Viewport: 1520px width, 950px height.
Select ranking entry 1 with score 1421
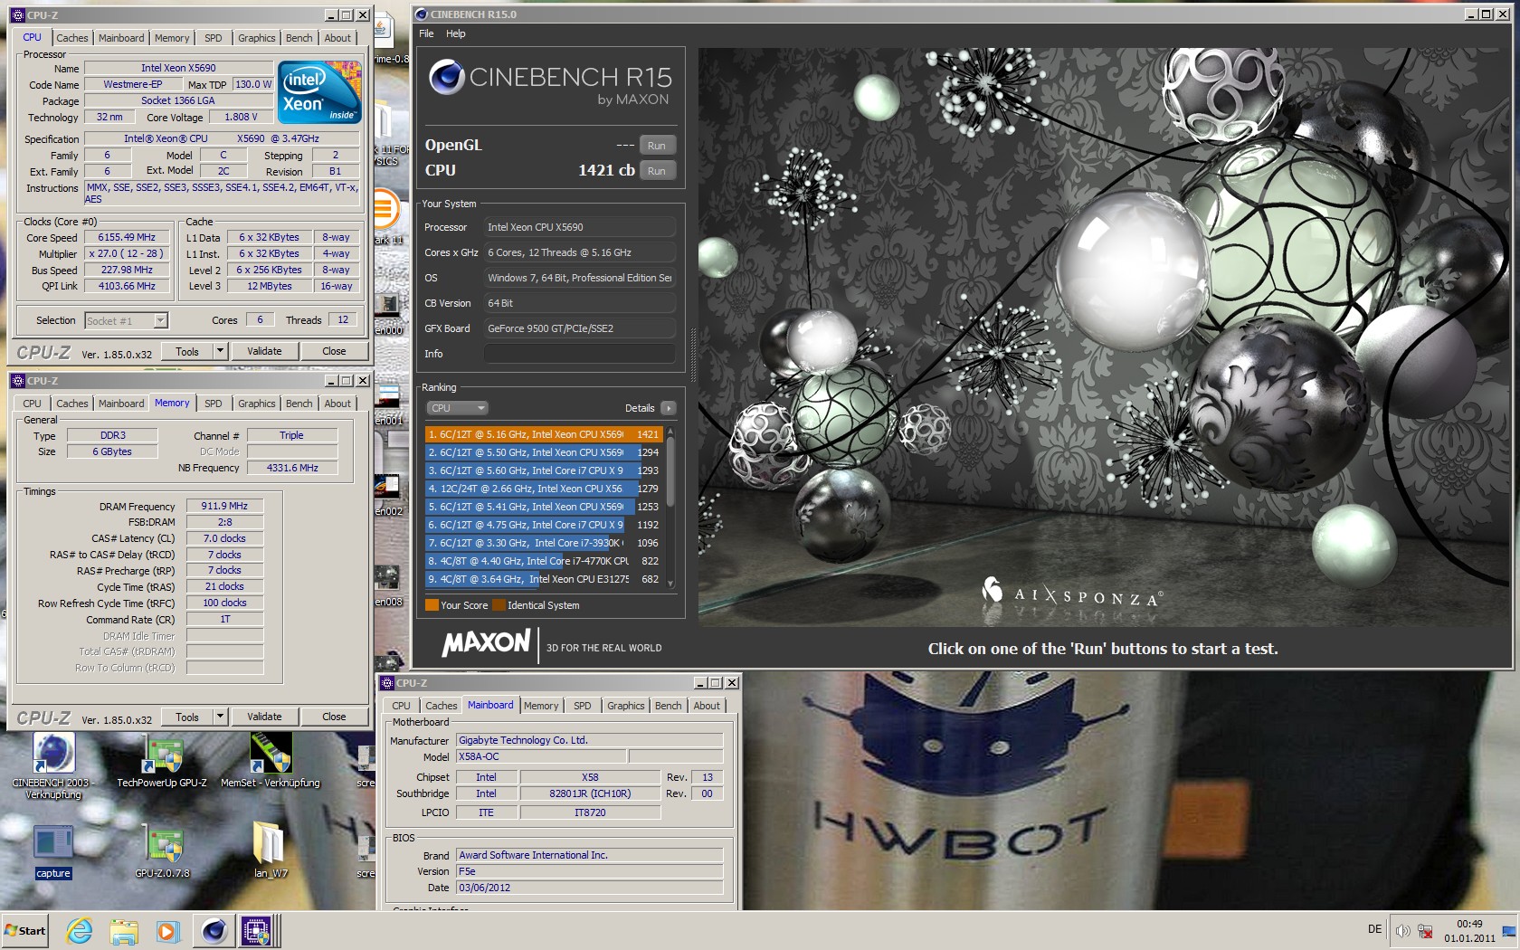coord(544,434)
